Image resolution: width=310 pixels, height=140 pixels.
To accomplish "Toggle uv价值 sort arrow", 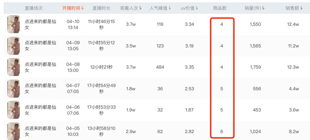I will click(197, 8).
